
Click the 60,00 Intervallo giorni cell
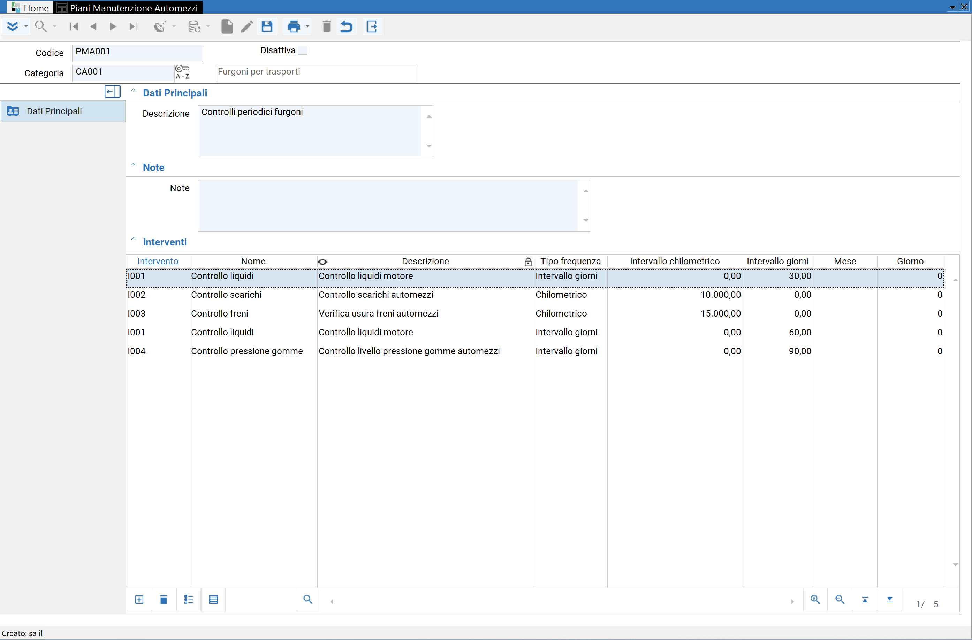click(778, 332)
